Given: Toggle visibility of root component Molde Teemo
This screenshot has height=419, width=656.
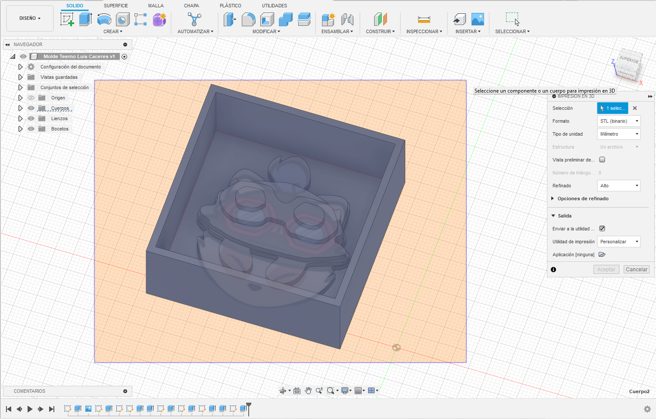Looking at the screenshot, I should (x=23, y=56).
